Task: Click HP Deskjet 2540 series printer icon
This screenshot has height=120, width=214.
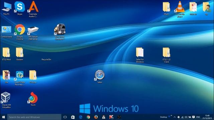Action: coord(33,33)
